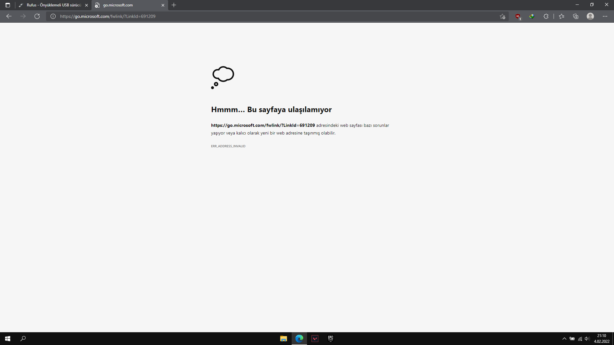Close the Rufus tab

(x=86, y=5)
